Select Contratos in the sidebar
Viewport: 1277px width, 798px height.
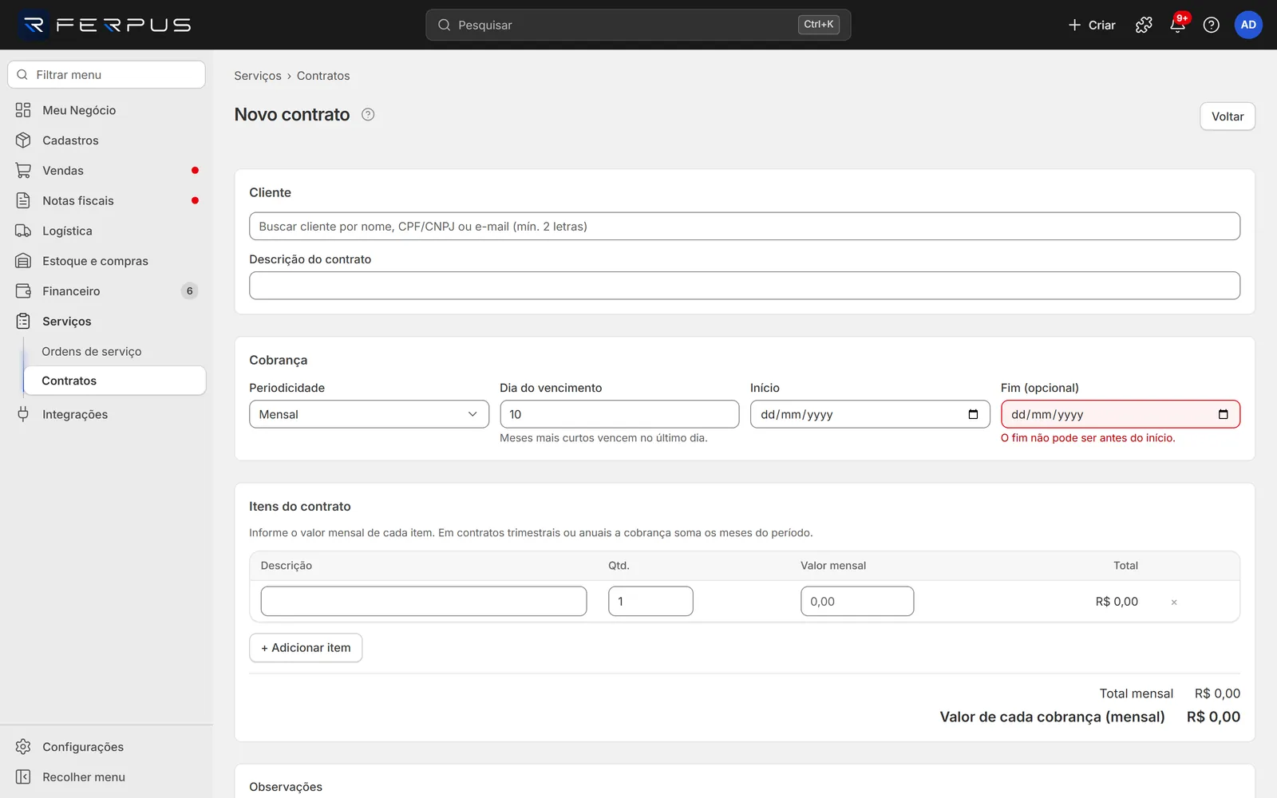pyautogui.click(x=116, y=381)
